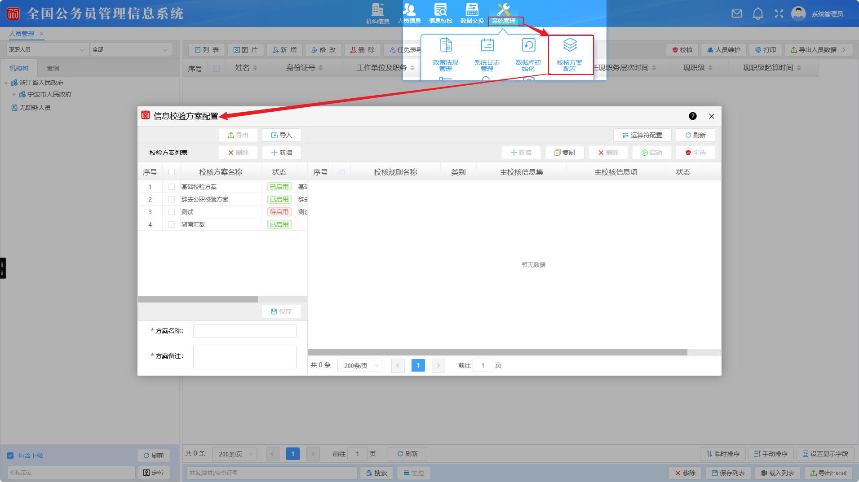Click the help question mark icon
The image size is (859, 482).
coord(693,116)
